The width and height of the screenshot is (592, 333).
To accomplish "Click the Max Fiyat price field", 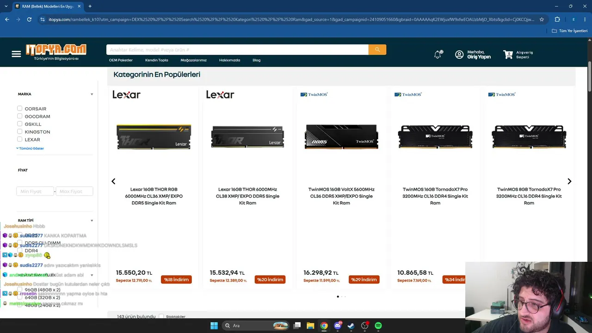I will 74,191.
